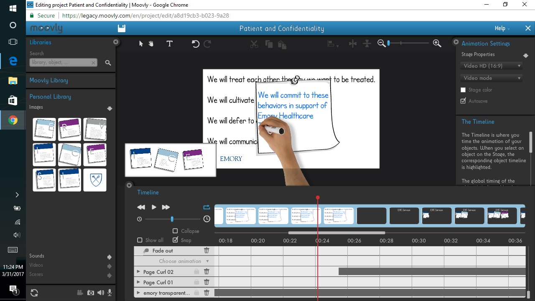Open the Personal Library section
The image size is (535, 301).
click(x=50, y=97)
